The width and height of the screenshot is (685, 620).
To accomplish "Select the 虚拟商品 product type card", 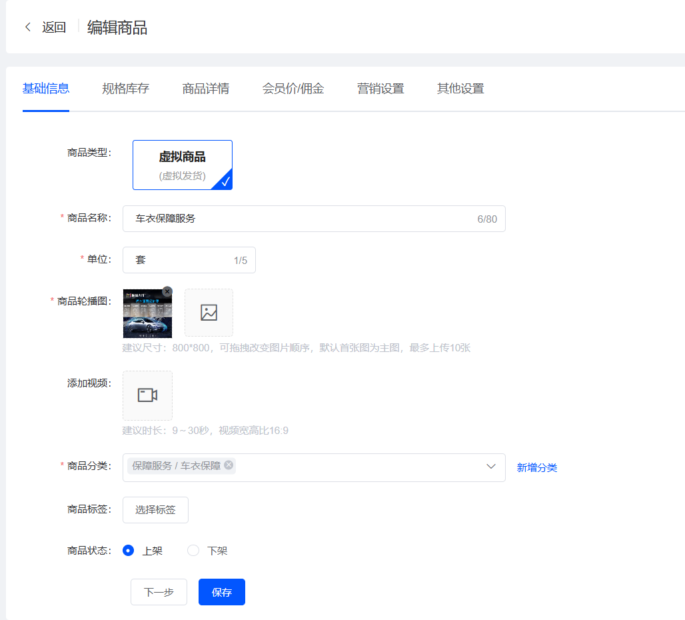I will click(x=183, y=165).
